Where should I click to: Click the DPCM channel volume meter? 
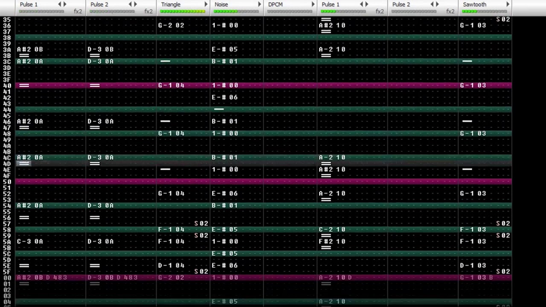(x=290, y=12)
